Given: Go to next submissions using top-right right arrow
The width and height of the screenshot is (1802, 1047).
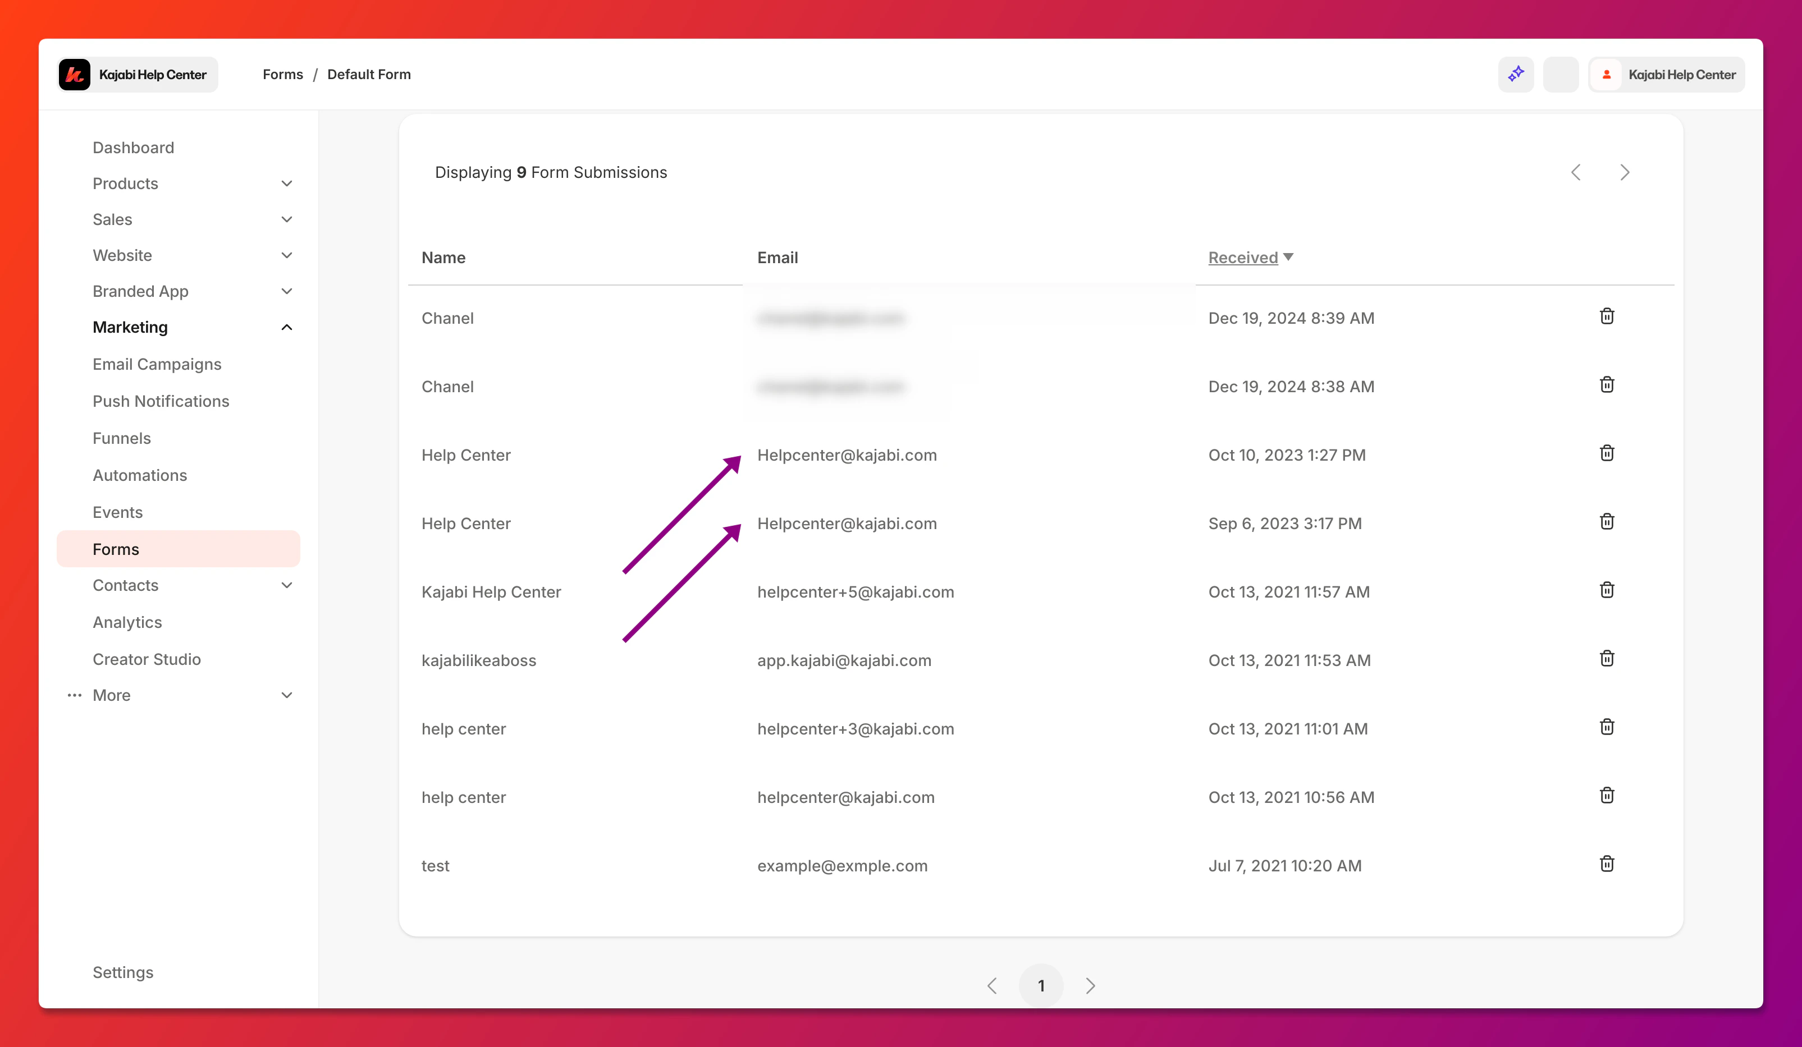Looking at the screenshot, I should [x=1625, y=172].
